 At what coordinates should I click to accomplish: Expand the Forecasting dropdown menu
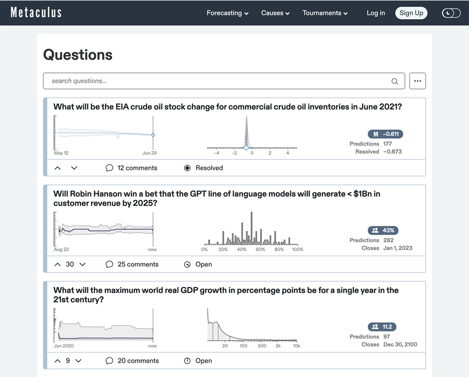click(x=228, y=13)
